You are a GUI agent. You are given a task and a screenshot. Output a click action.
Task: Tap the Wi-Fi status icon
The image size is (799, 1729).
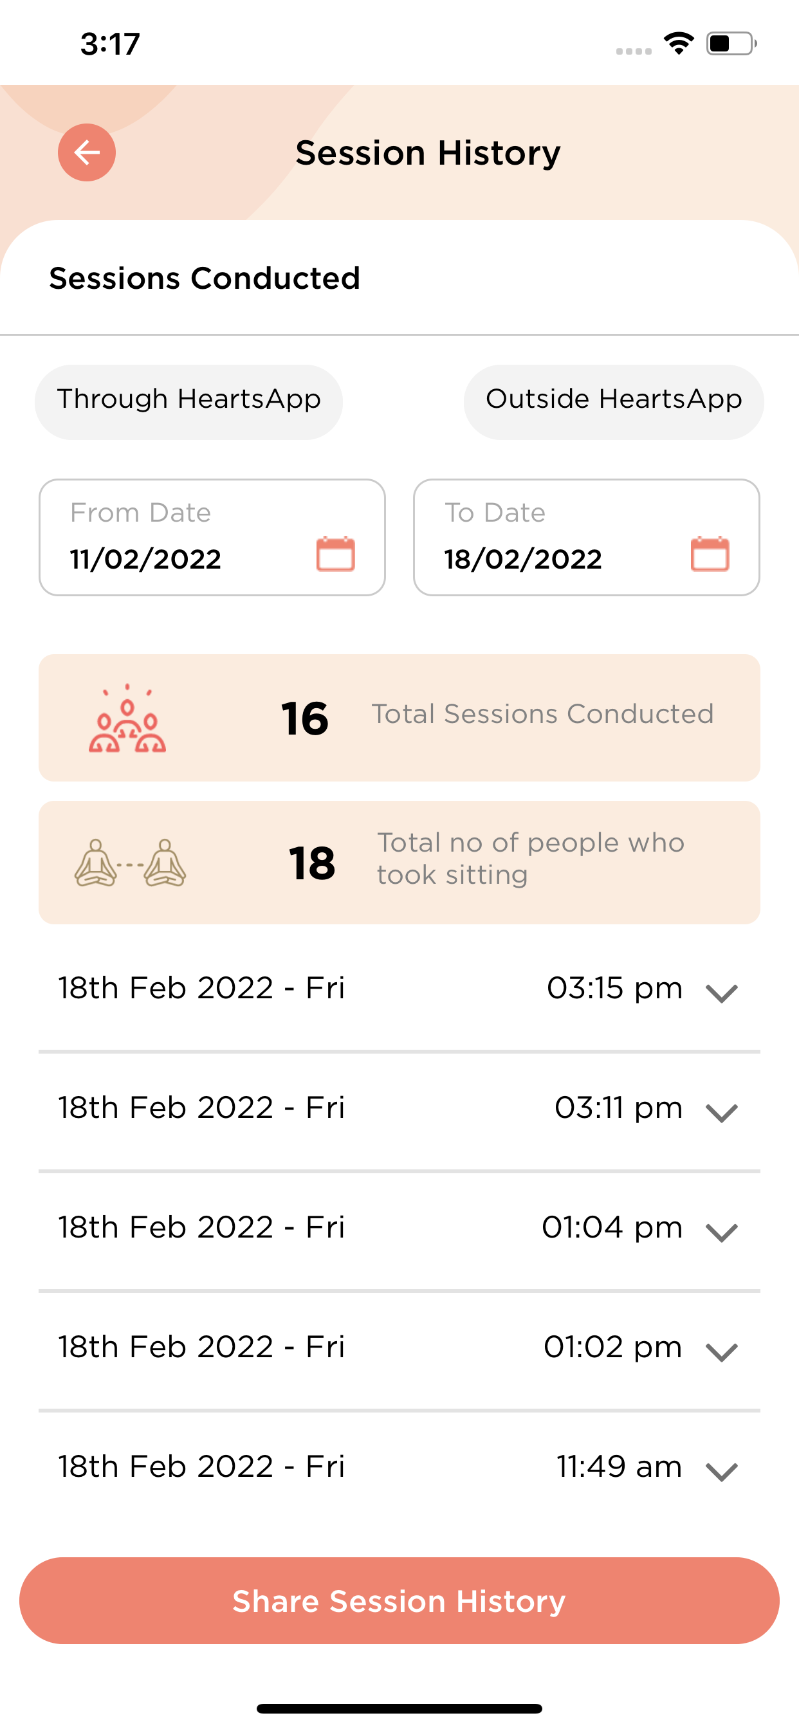pyautogui.click(x=679, y=44)
